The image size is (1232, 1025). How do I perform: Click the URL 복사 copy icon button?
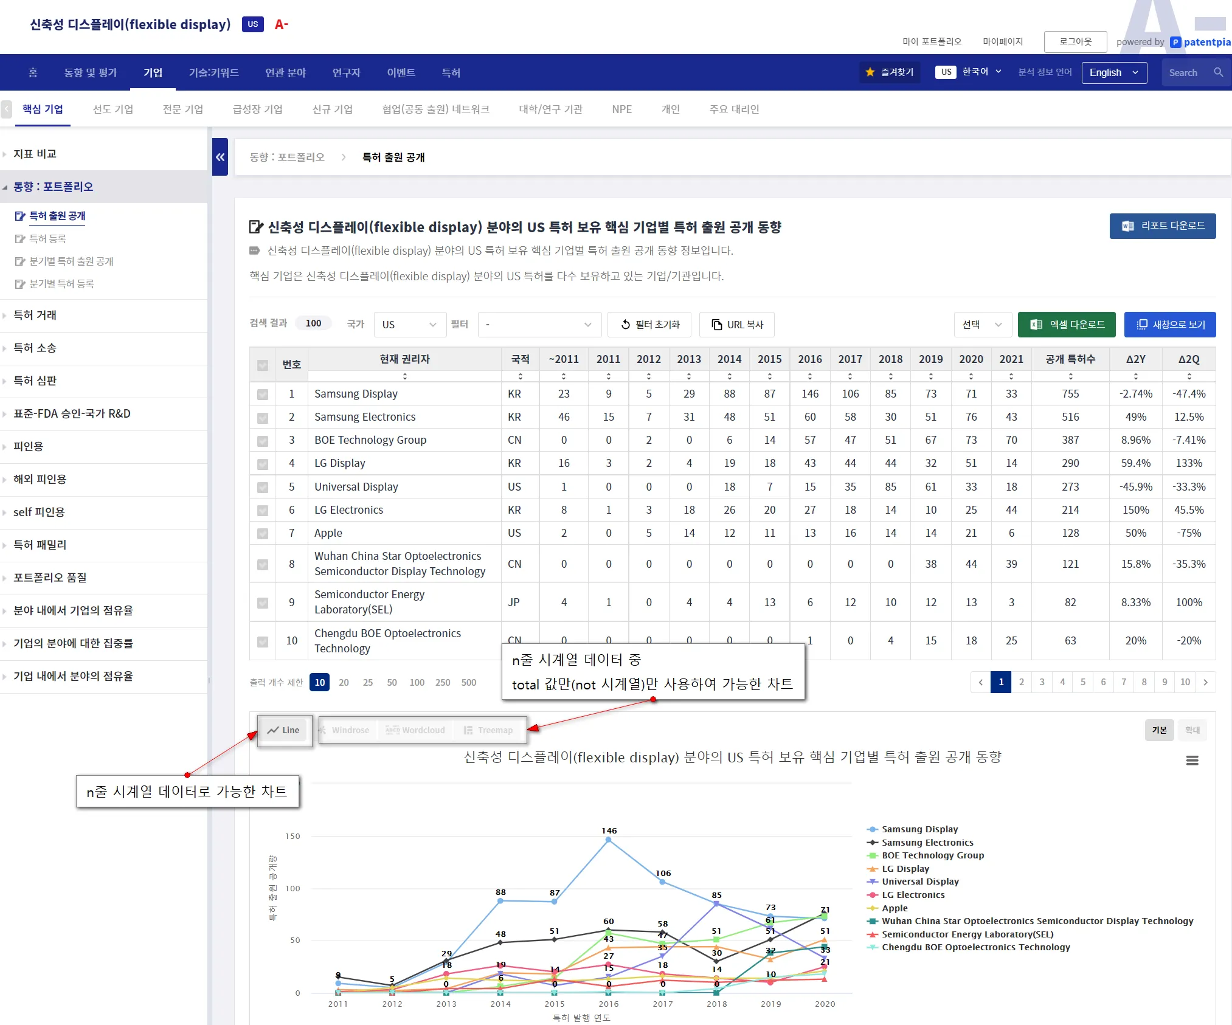click(737, 325)
